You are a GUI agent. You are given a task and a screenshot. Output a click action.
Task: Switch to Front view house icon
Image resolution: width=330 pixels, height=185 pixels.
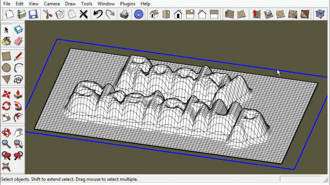178,14
